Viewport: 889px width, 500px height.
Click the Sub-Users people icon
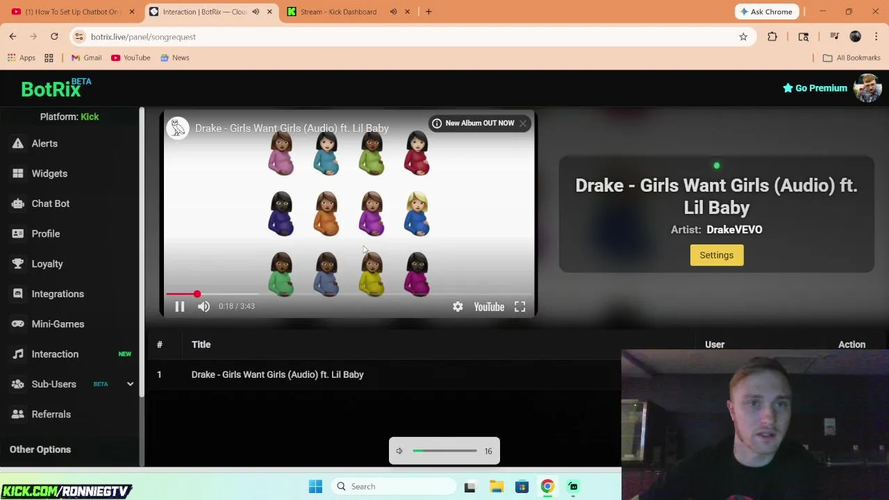pyautogui.click(x=17, y=384)
